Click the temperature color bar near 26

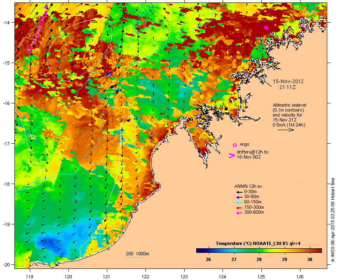[x=208, y=250]
